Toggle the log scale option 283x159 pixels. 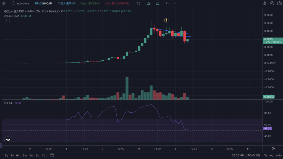coord(271,155)
